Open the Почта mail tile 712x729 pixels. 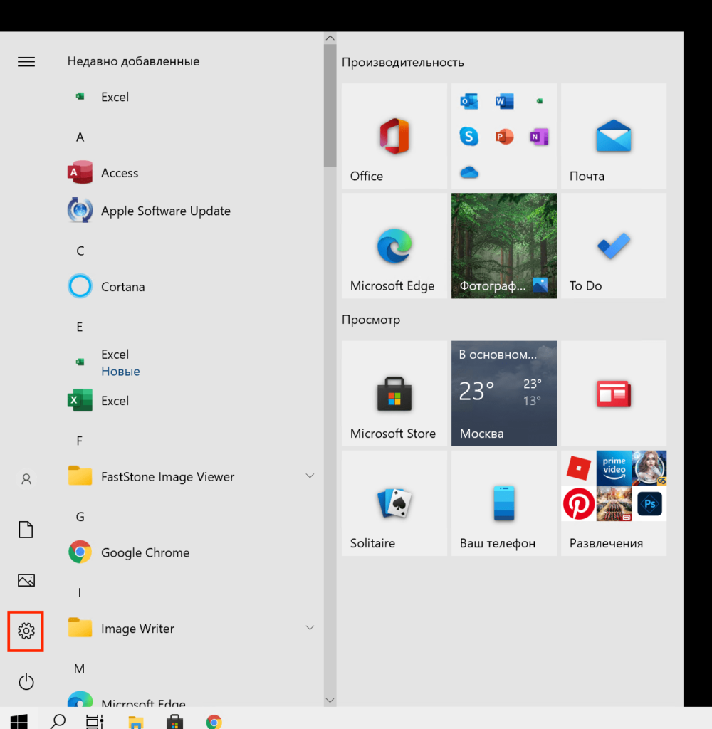point(614,136)
